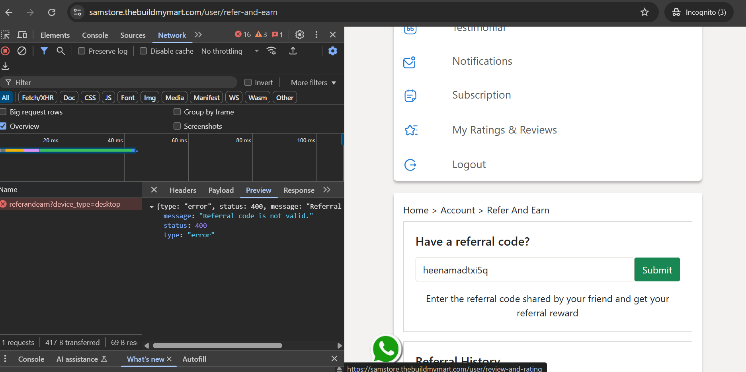The height and width of the screenshot is (372, 746).
Task: Open the Autofill drawer tab
Action: click(x=194, y=359)
